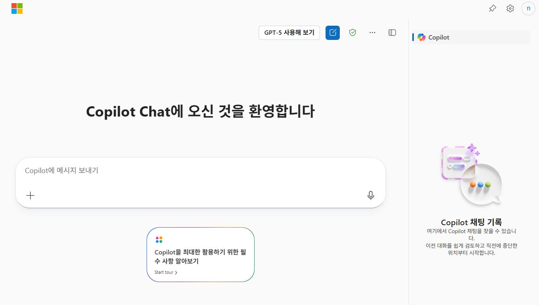This screenshot has height=305, width=539.
Task: Click the plus icon to add content
Action: tap(30, 195)
